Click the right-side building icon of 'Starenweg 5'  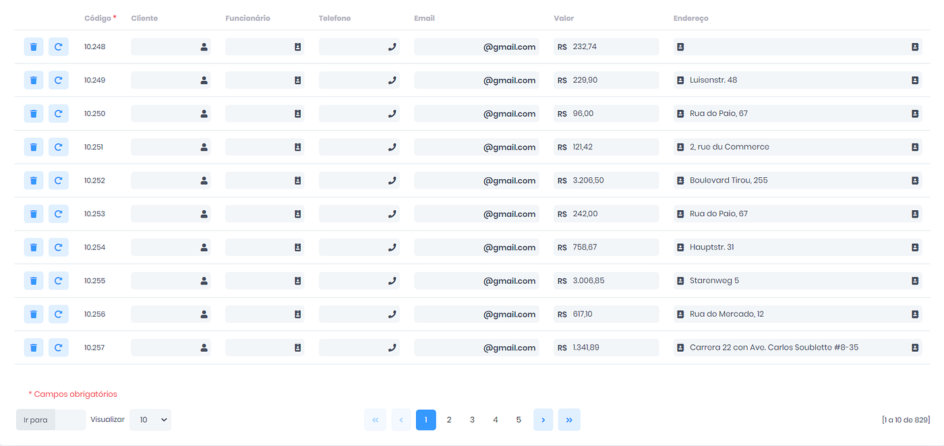pyautogui.click(x=915, y=280)
